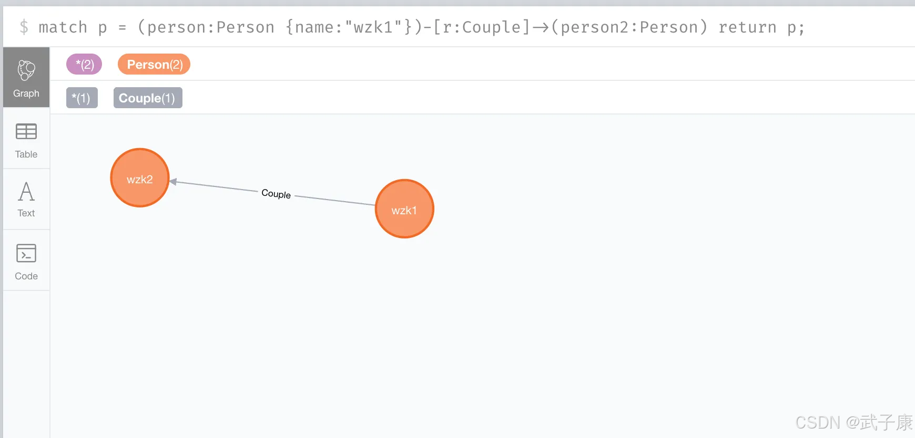Viewport: 915px width, 438px height.
Task: Click the *(1) all-relationships pill
Action: pos(82,98)
